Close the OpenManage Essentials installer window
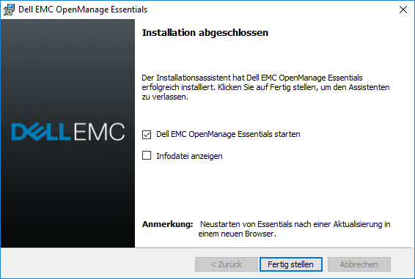Viewport: 415px width, 279px height. (x=403, y=10)
